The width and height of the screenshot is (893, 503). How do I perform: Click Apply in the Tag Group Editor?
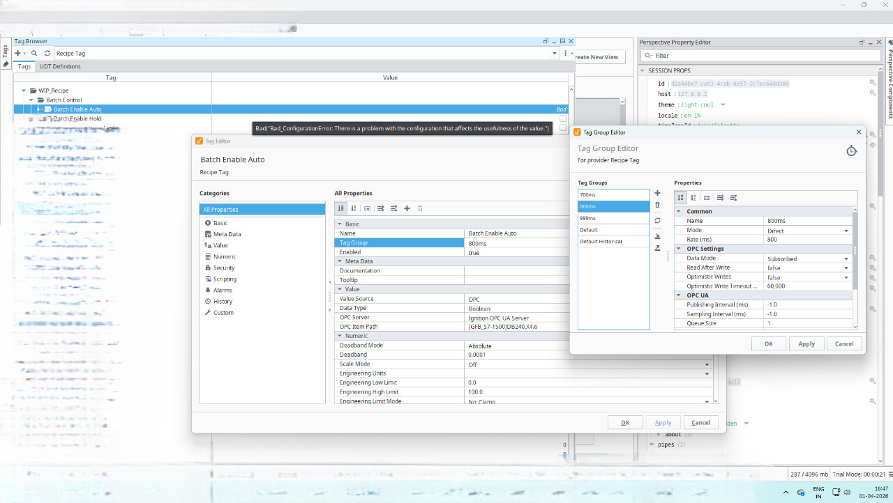pyautogui.click(x=806, y=343)
